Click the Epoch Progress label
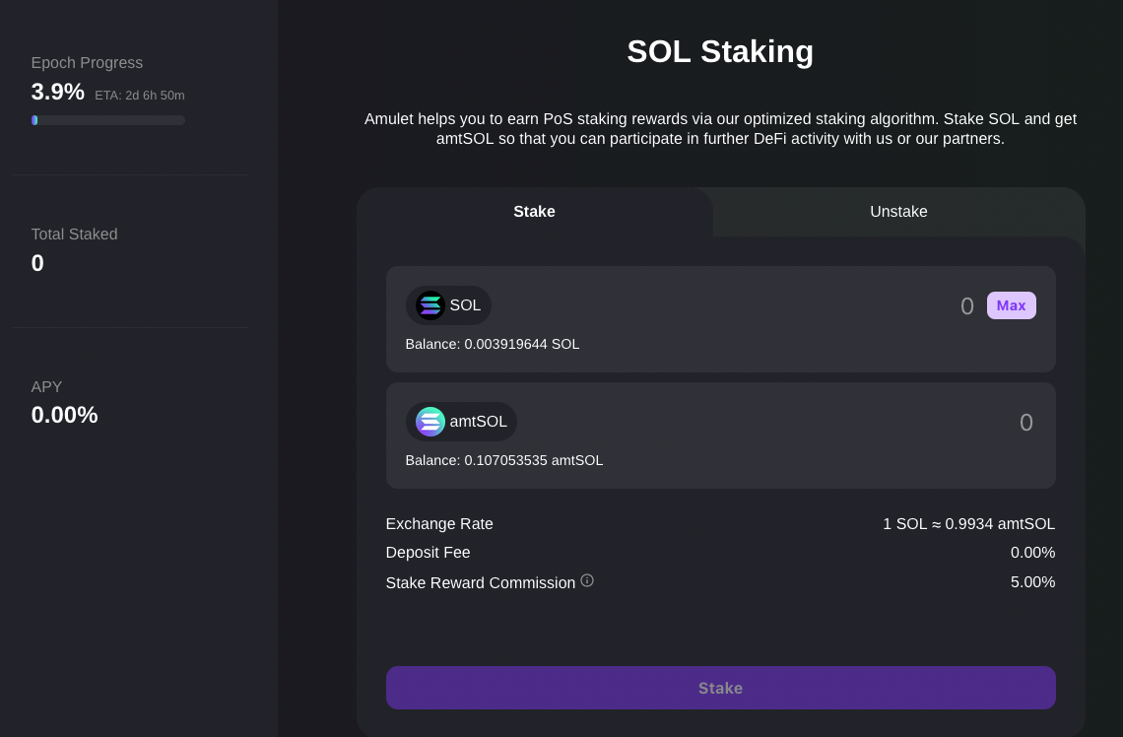 click(x=87, y=63)
